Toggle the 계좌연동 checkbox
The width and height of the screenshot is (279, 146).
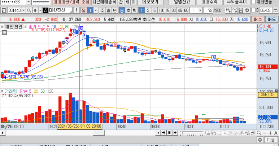point(253,2)
